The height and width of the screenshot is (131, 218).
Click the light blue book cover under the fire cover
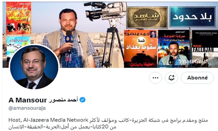pos(18,42)
